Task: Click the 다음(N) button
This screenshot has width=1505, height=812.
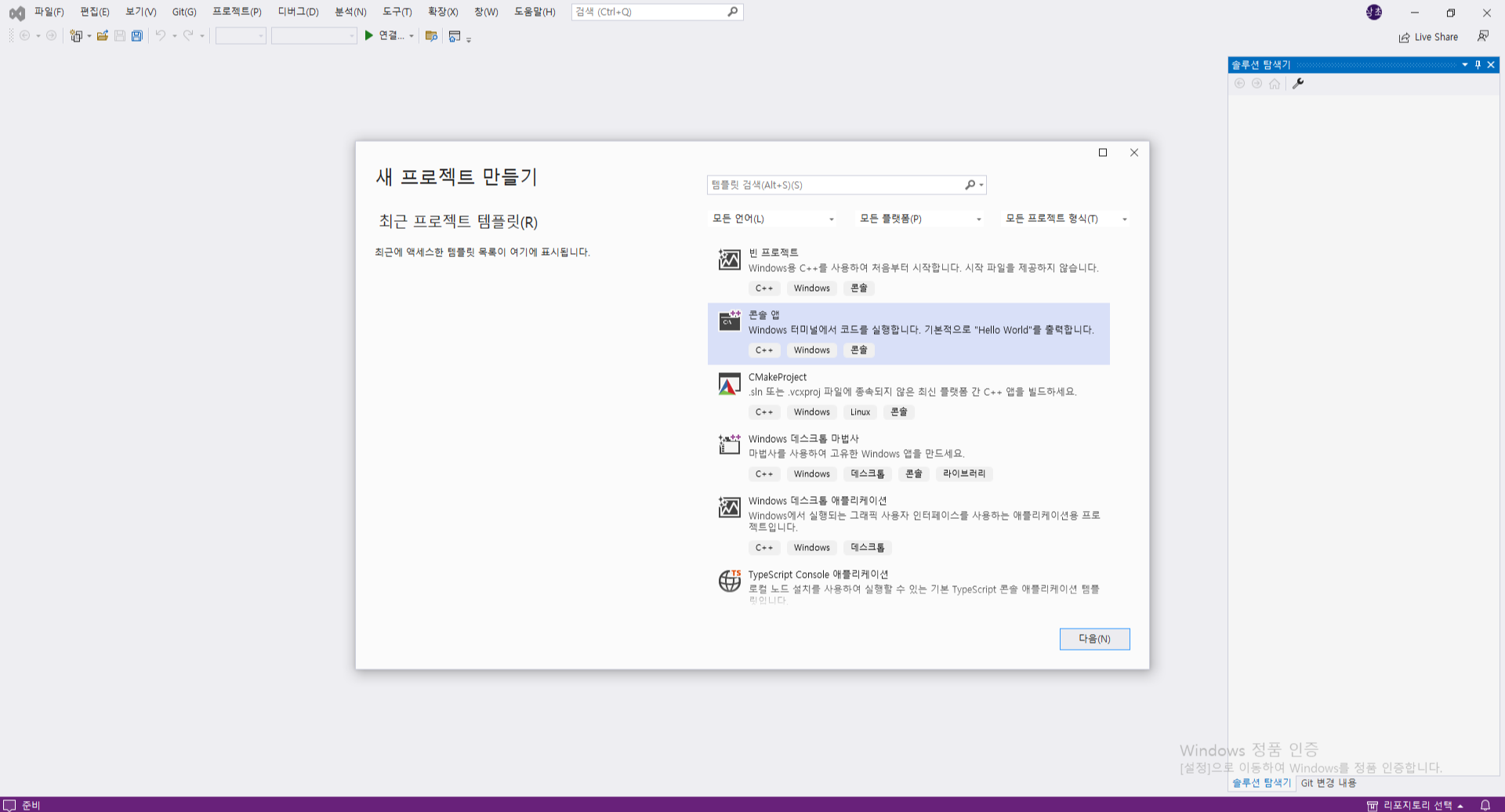Action: pos(1094,639)
